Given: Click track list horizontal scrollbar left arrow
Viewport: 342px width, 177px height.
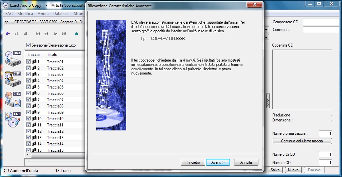Looking at the screenshot, I should point(28,155).
